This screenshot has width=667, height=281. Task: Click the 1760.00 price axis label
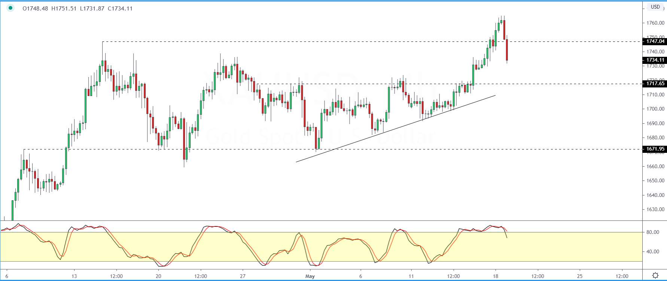(x=655, y=23)
